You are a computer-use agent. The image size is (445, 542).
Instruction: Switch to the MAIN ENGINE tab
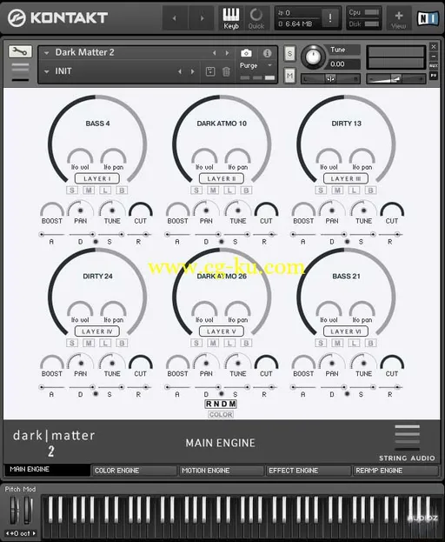tap(47, 470)
